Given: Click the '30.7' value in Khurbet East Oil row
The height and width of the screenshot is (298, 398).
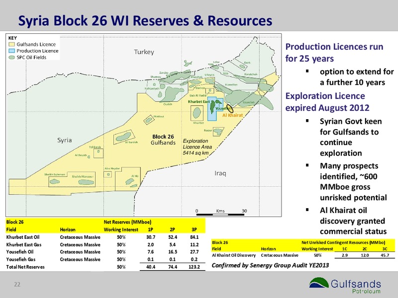Looking at the screenshot, I should 151,237.
